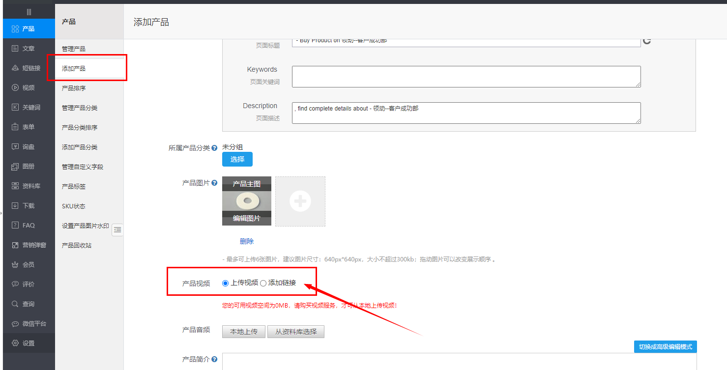This screenshot has width=727, height=370.
Task: Click 从资料库选择 button
Action: [x=295, y=332]
